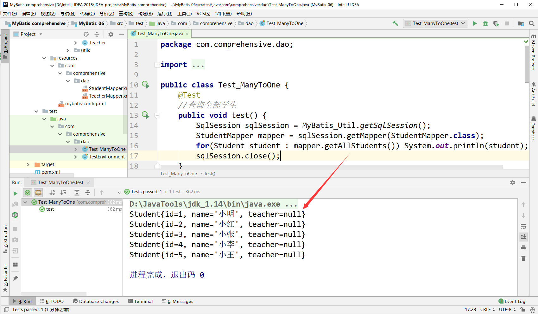Close Test_ManyToOne.java editor tab

[187, 34]
